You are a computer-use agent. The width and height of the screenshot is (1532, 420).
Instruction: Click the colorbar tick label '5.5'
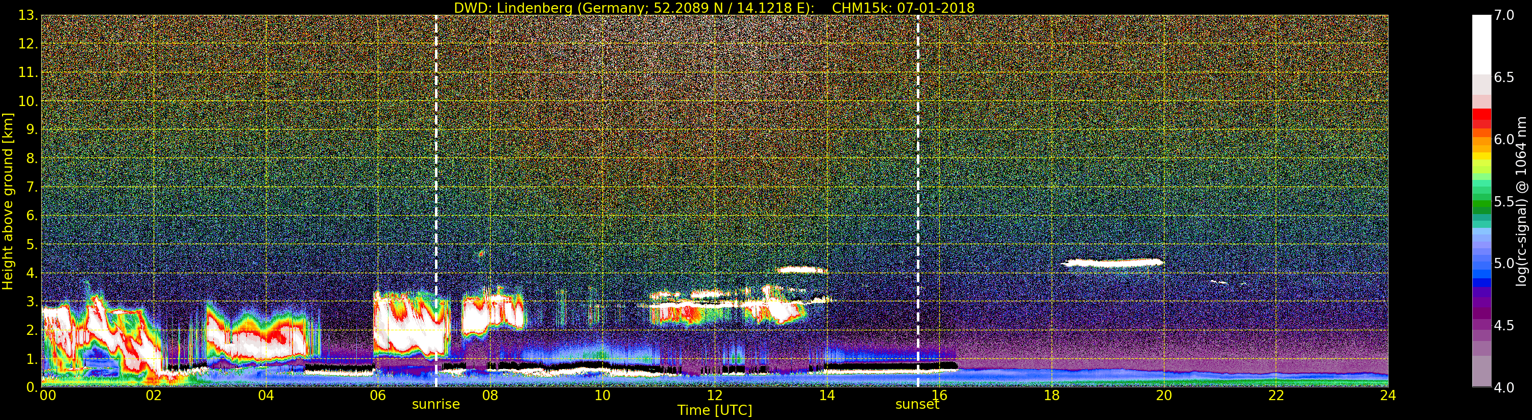(1504, 201)
